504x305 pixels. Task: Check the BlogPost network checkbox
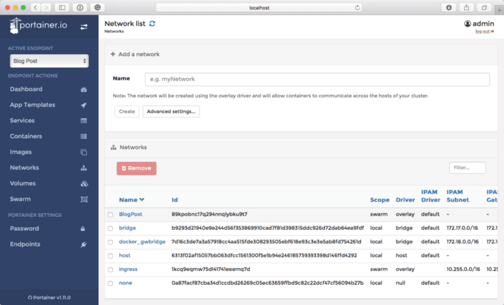coord(110,214)
